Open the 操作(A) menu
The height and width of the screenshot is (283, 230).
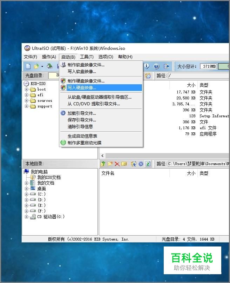click(49, 57)
